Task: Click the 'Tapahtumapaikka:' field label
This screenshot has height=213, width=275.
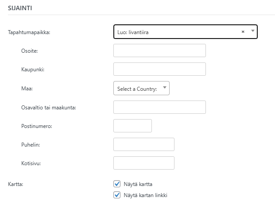Action: pos(29,32)
